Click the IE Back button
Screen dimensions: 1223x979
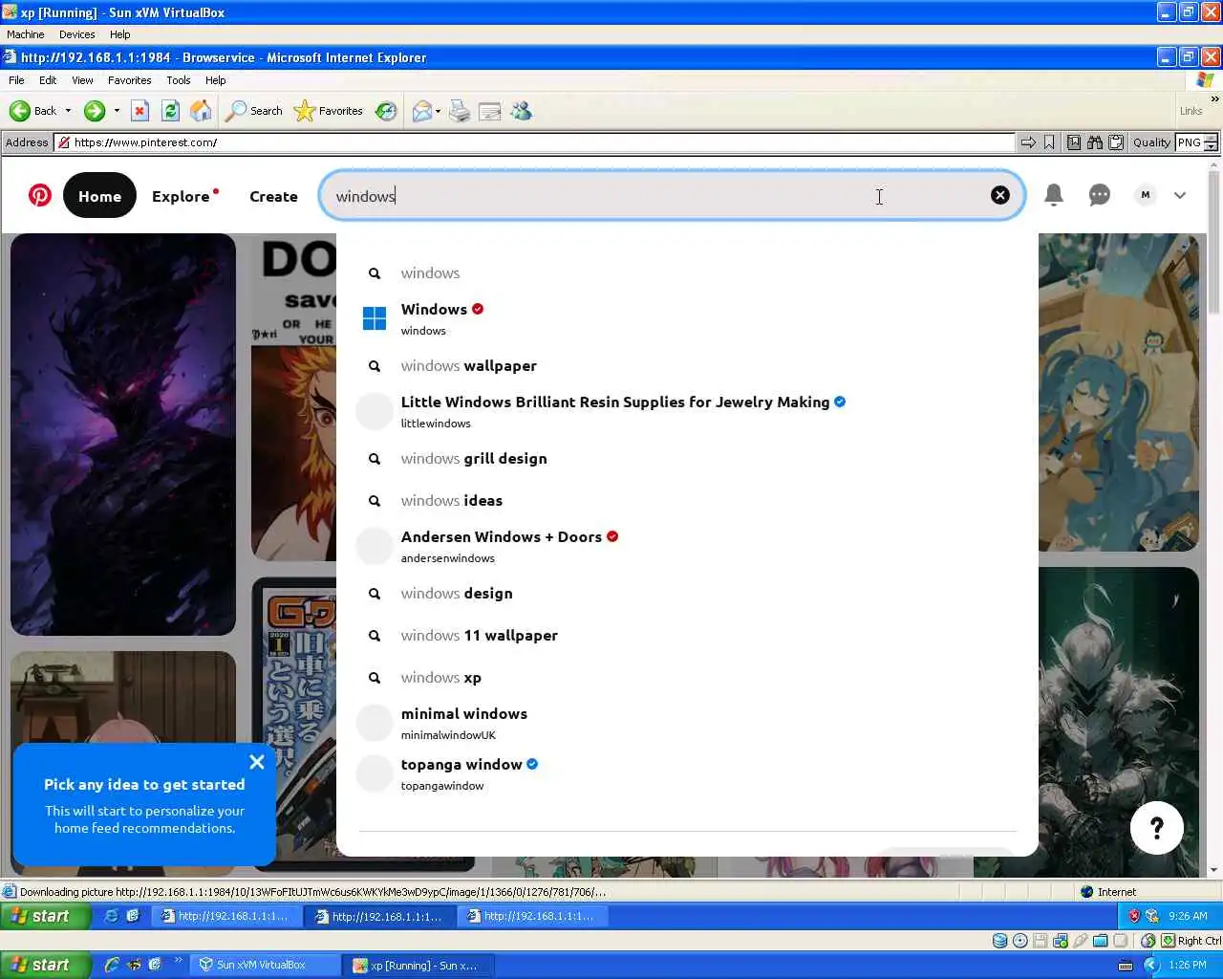pos(33,111)
